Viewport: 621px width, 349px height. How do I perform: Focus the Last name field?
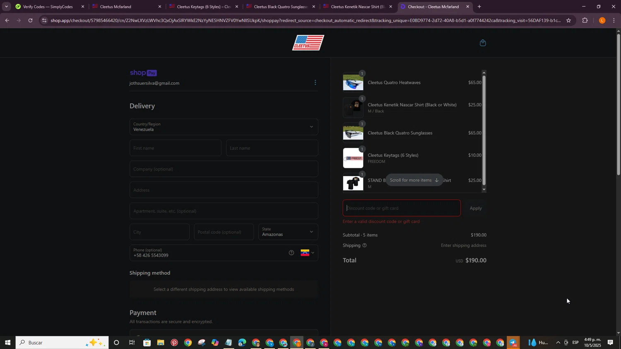point(272,148)
